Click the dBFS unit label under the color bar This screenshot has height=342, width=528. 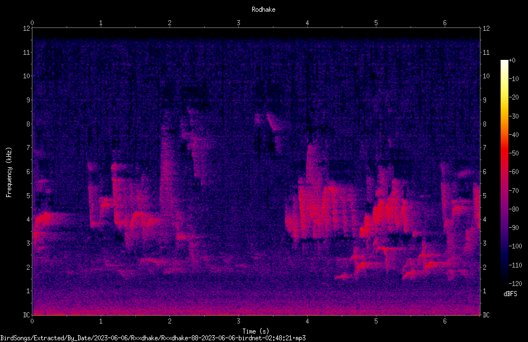(510, 294)
